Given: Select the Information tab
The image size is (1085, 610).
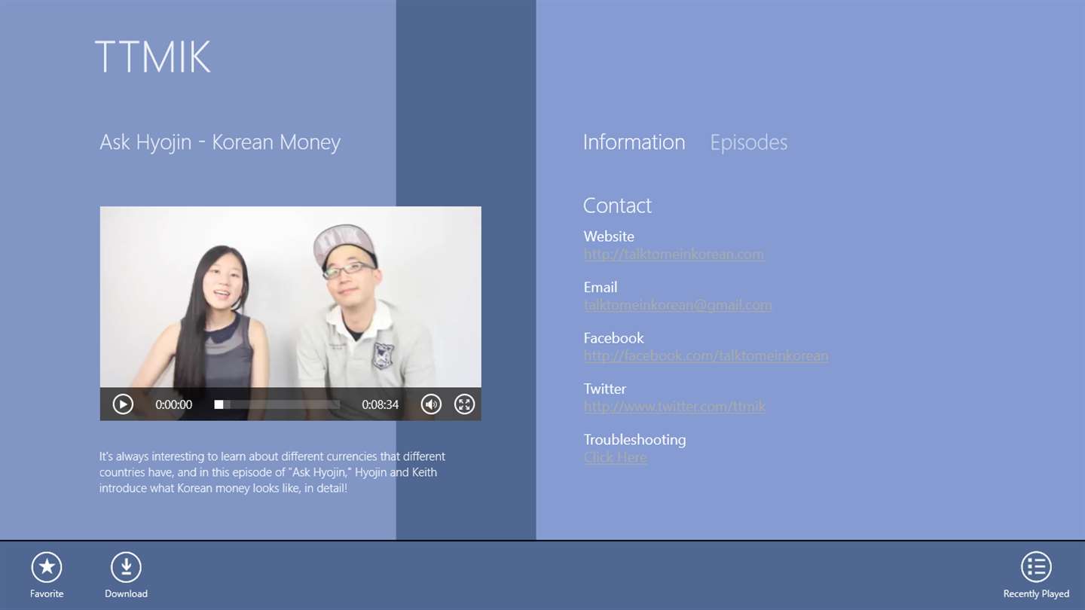Looking at the screenshot, I should [634, 142].
